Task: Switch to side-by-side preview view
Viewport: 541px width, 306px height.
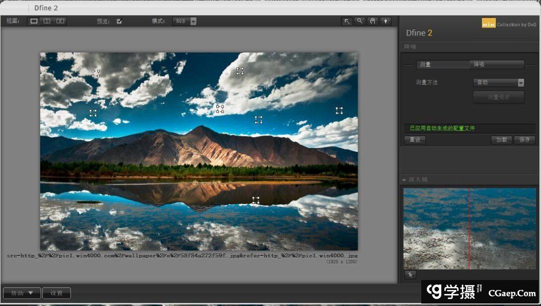Action: [60, 21]
